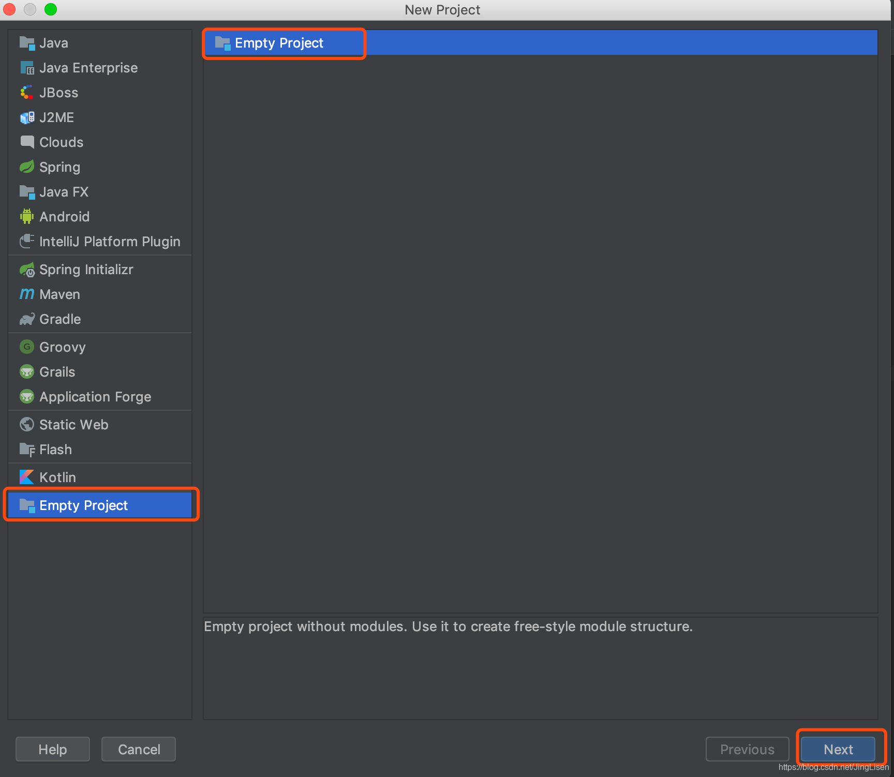Click the Previous button
The image size is (894, 777).
pos(747,749)
